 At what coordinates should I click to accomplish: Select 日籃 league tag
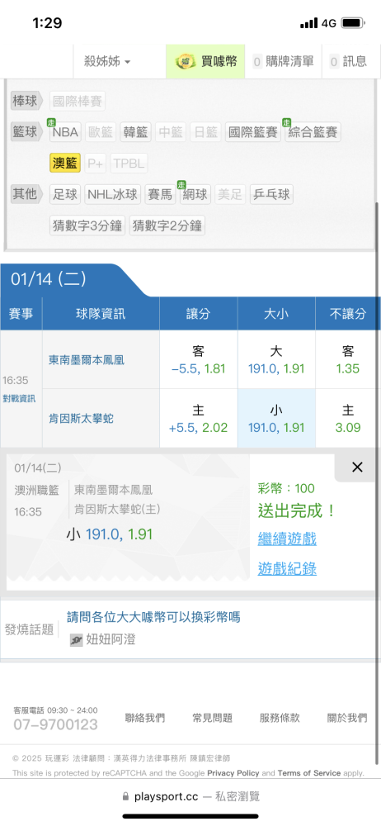[x=205, y=132]
